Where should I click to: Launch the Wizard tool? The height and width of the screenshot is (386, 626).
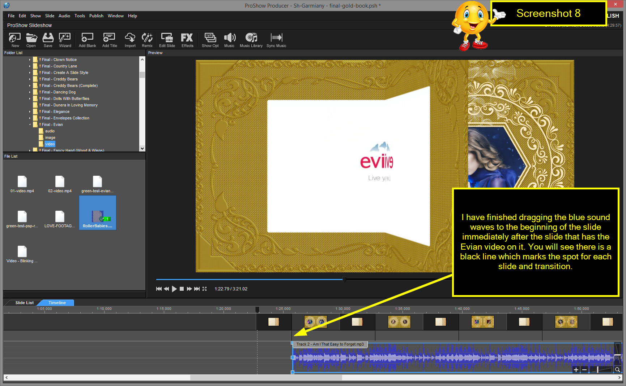click(65, 40)
